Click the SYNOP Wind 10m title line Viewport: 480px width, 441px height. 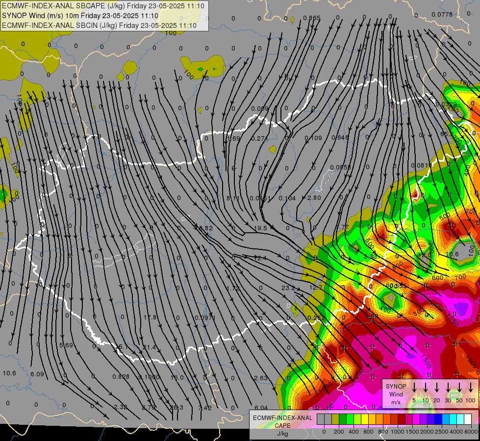pos(80,16)
